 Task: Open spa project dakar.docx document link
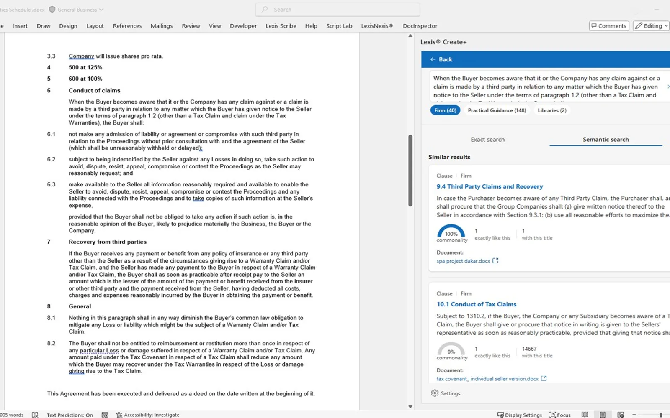(463, 261)
